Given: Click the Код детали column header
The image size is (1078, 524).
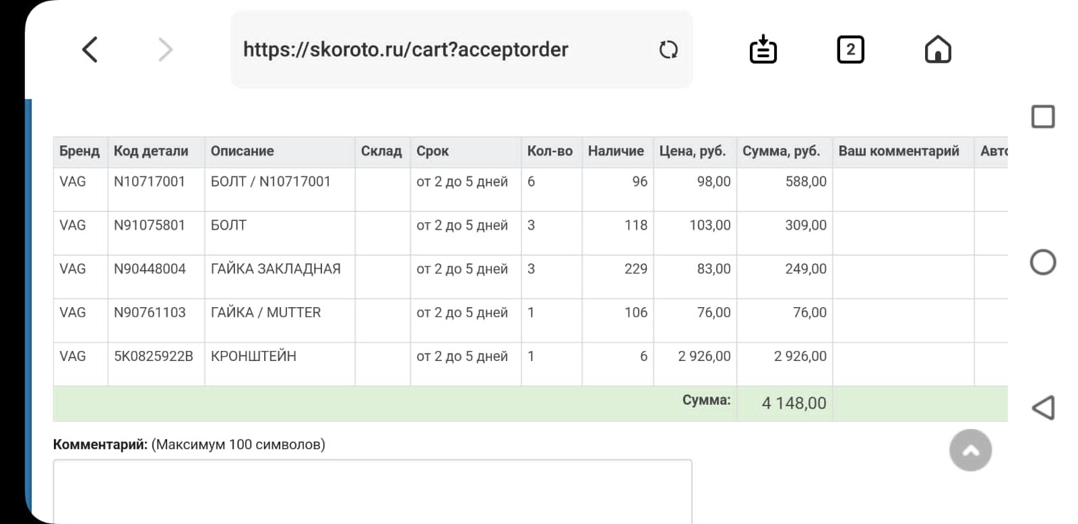Looking at the screenshot, I should coord(151,152).
